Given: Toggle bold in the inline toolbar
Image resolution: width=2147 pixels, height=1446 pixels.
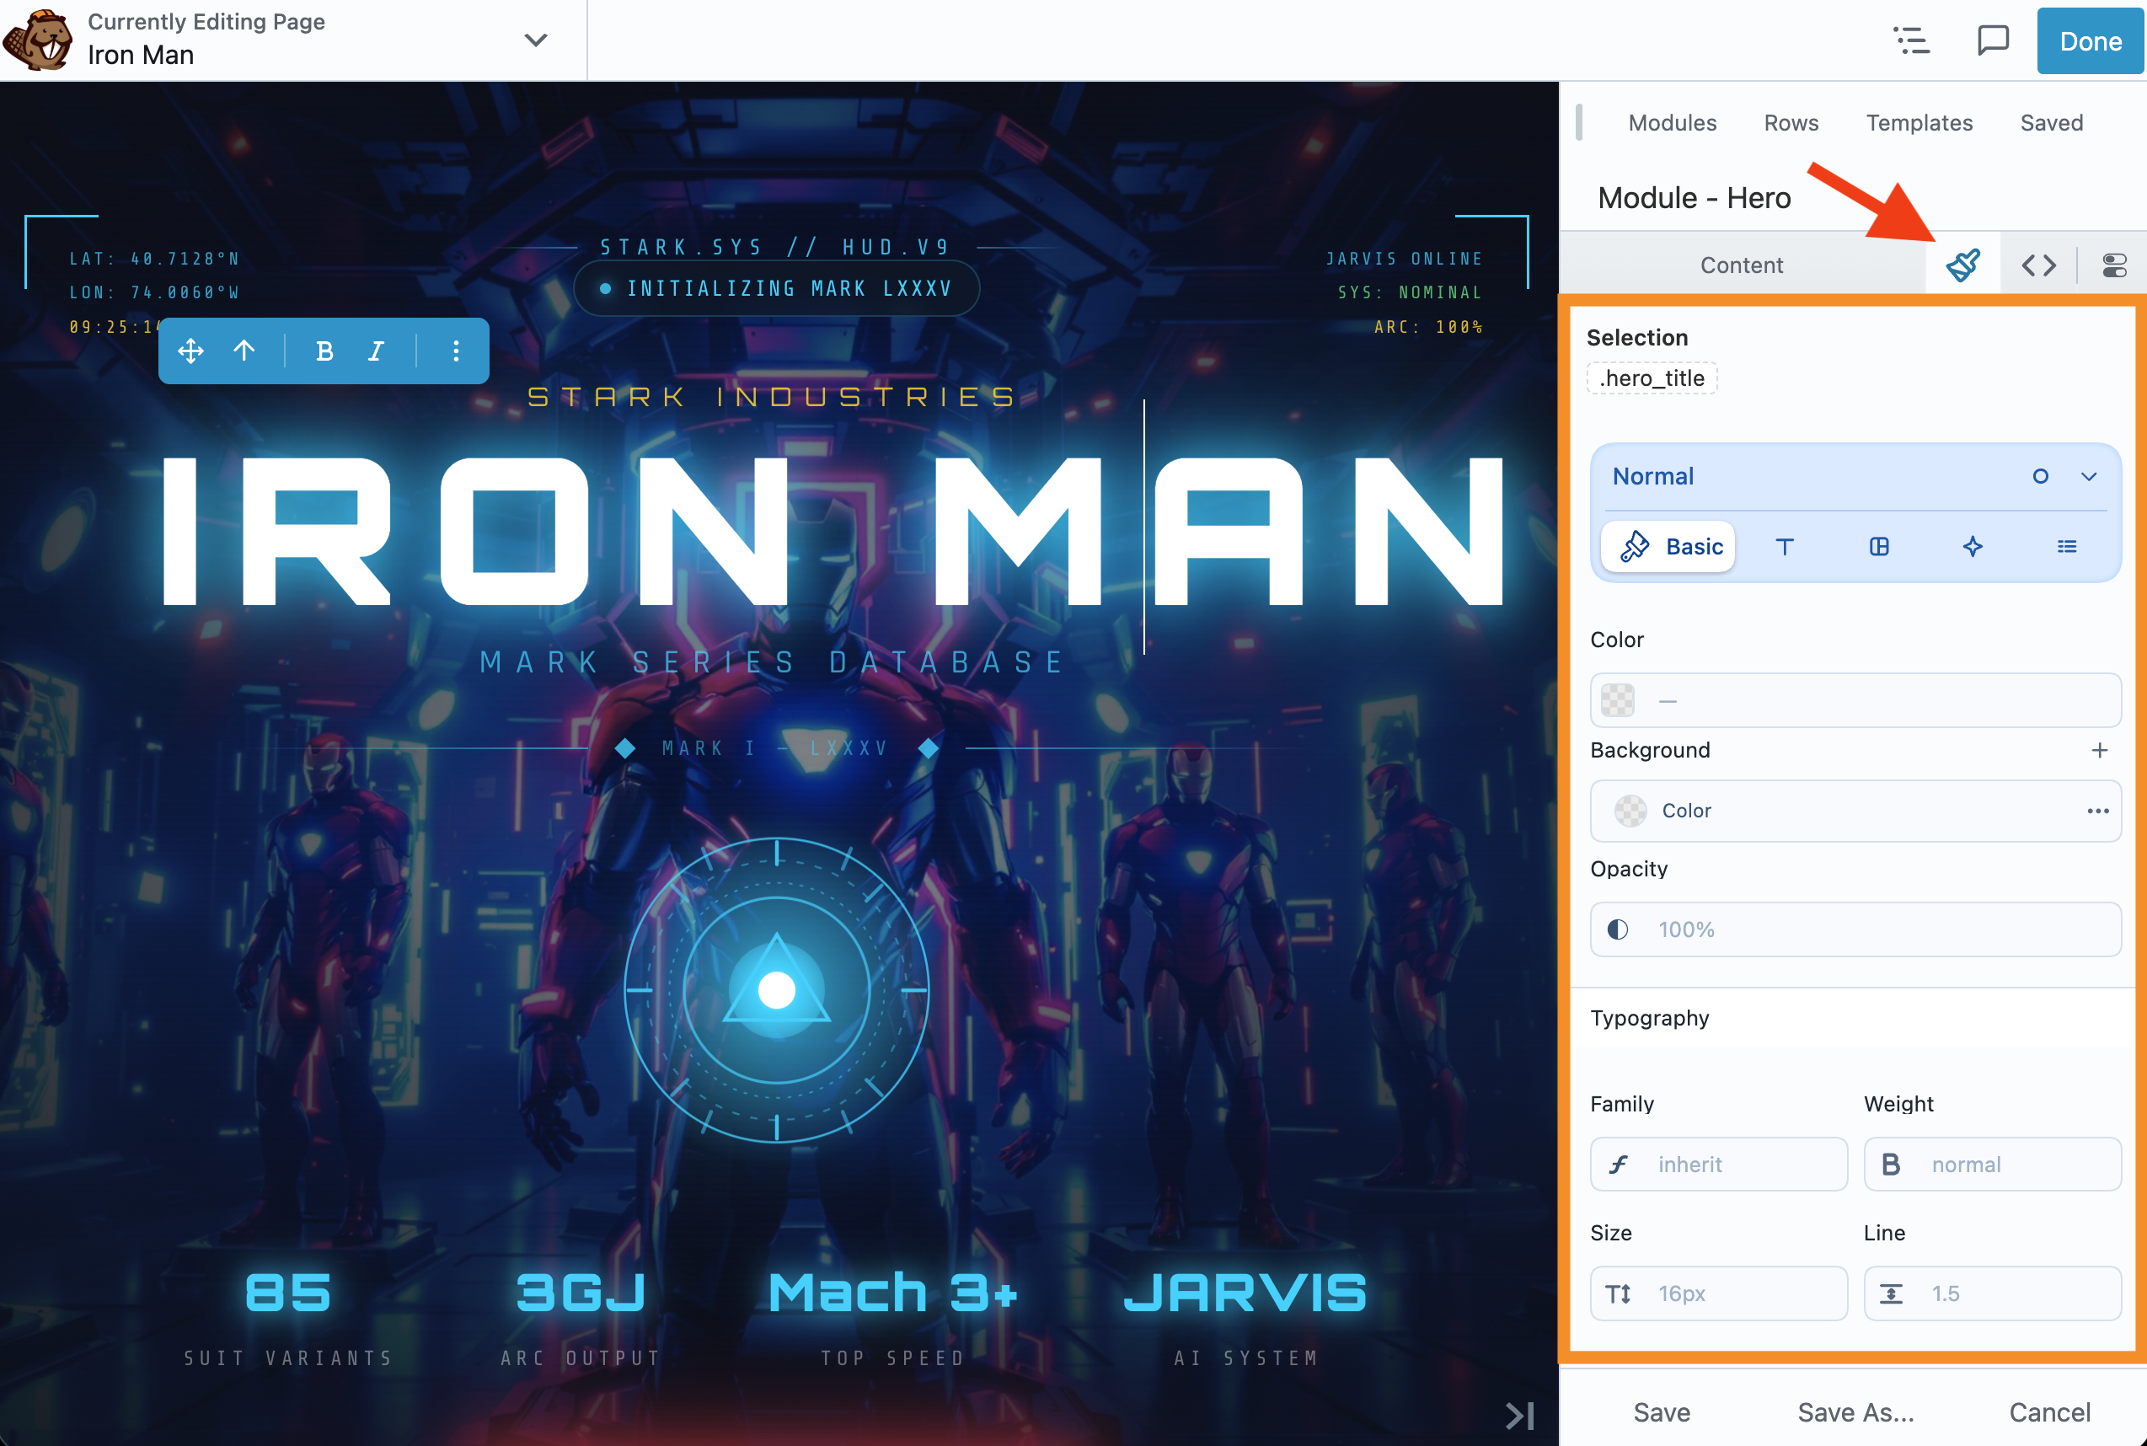Looking at the screenshot, I should coord(324,351).
